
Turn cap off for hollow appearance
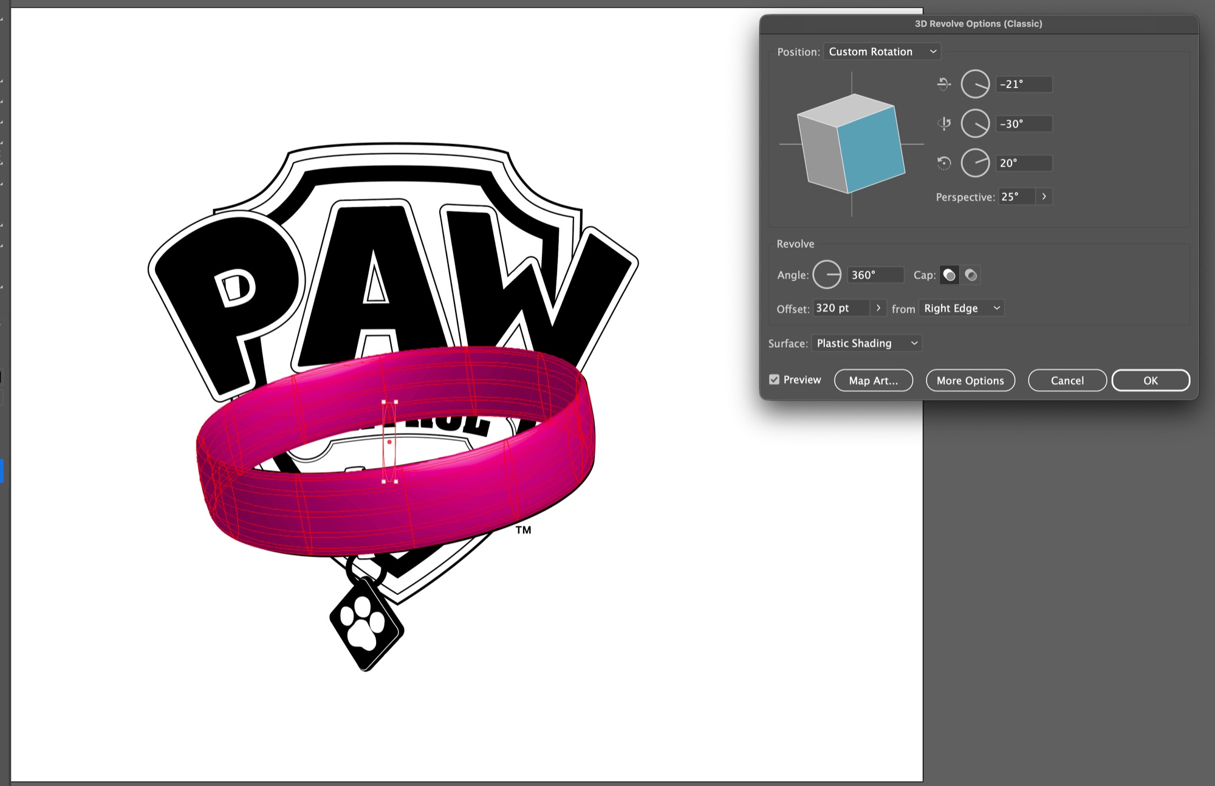(971, 275)
